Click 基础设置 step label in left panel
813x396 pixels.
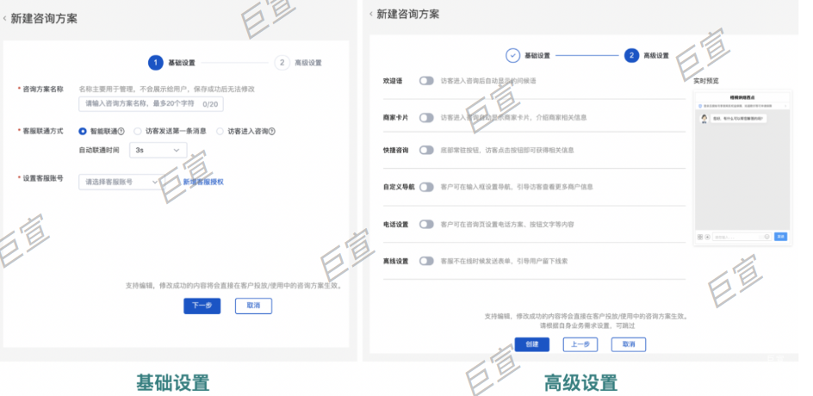[182, 63]
